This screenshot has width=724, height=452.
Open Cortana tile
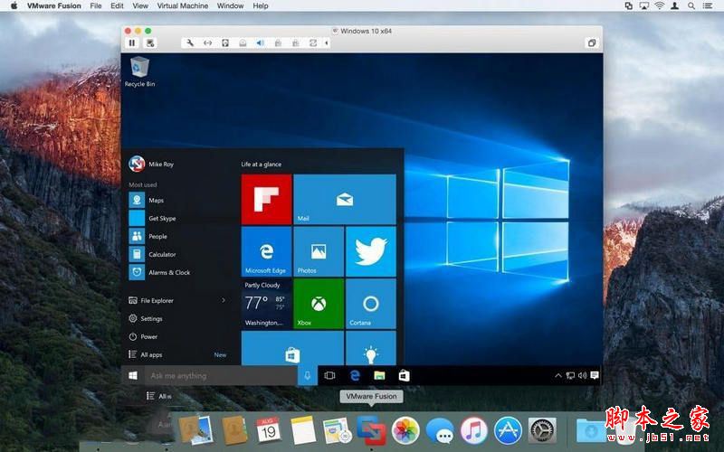371,304
